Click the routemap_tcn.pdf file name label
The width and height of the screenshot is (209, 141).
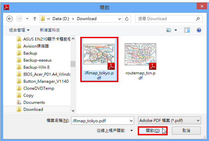(140, 75)
